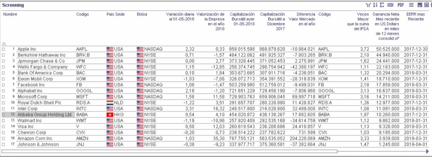Image resolution: width=432 pixels, height=157 pixels.
Task: Click Valorización de la Empresa header
Action: 210,22
